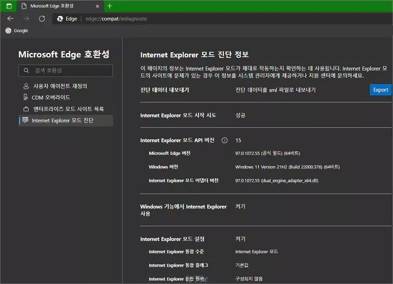
Task: Select Internet Explorer 모드 진단 sidebar item
Action: pos(66,120)
